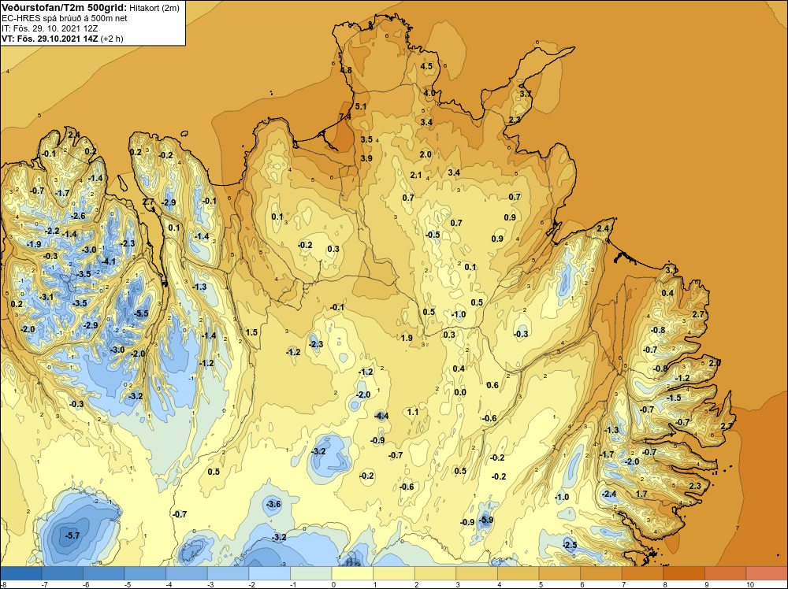Click the 3.7 temperature value
788x589 pixels.
pyautogui.click(x=525, y=94)
